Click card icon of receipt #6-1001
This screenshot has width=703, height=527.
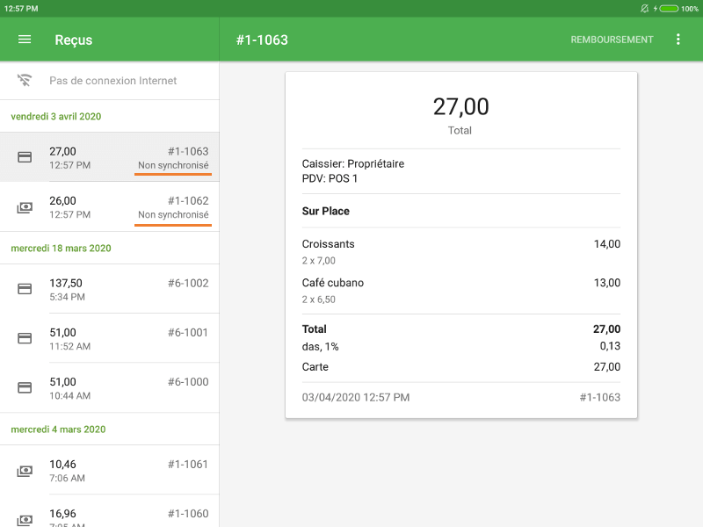click(25, 338)
